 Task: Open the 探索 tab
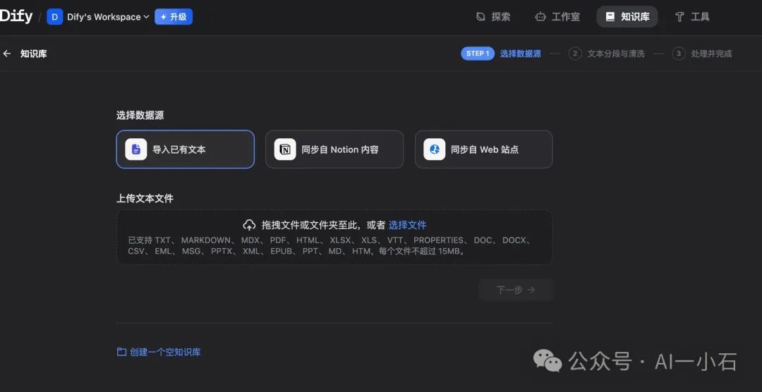(x=493, y=17)
